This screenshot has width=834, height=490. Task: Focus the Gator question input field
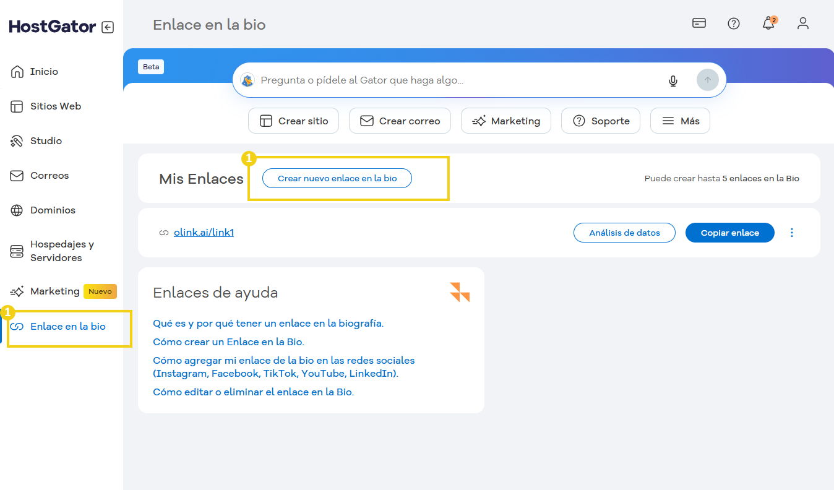click(458, 80)
